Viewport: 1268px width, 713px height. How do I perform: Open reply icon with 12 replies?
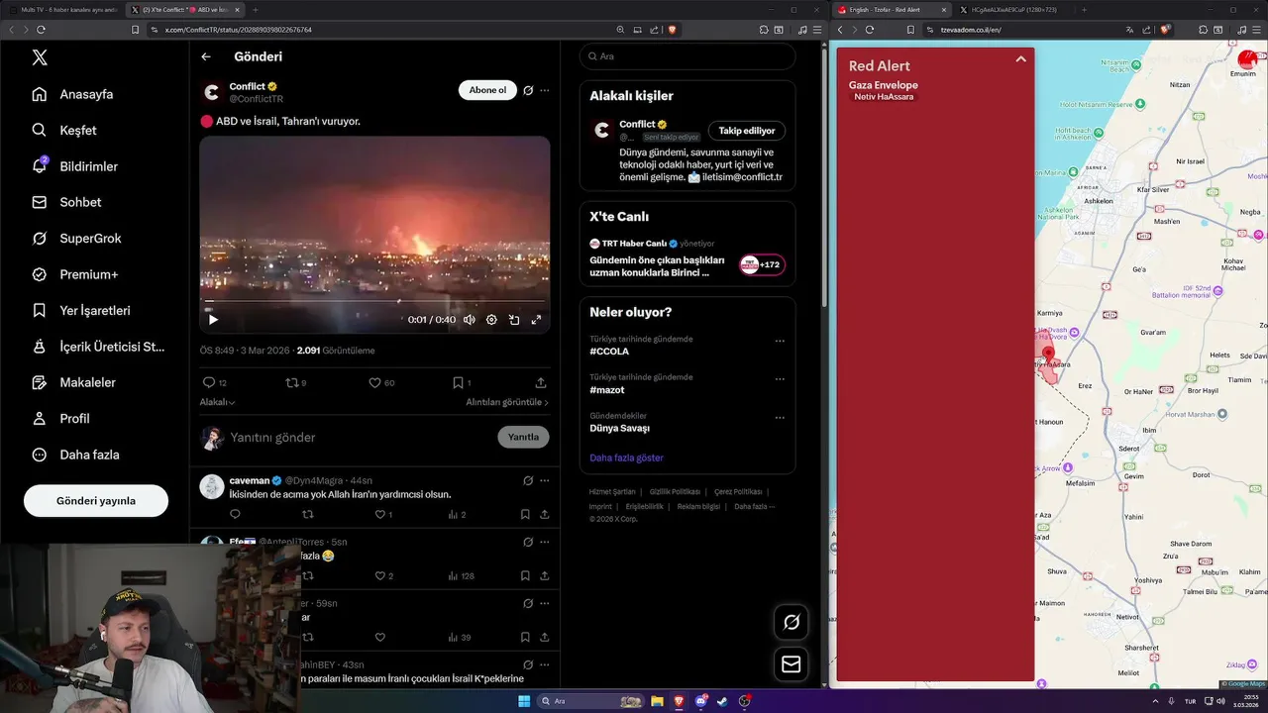(209, 382)
